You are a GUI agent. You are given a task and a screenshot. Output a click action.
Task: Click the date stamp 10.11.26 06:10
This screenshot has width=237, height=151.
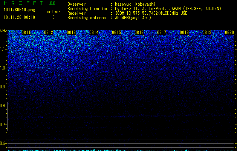click(x=19, y=17)
